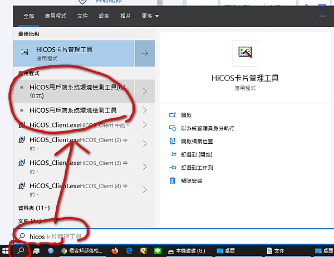The width and height of the screenshot is (334, 257).
Task: Click the pin icon beside 釘選到工作列
Action: pyautogui.click(x=173, y=168)
